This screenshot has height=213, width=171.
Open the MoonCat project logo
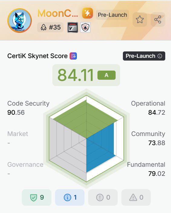20,20
